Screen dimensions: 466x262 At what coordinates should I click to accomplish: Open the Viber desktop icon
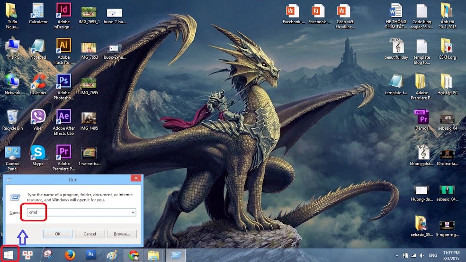point(38,119)
